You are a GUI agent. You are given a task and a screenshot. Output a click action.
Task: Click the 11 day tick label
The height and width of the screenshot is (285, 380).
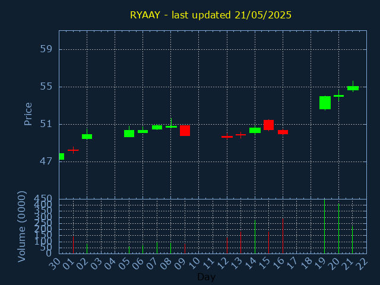click(x=208, y=264)
